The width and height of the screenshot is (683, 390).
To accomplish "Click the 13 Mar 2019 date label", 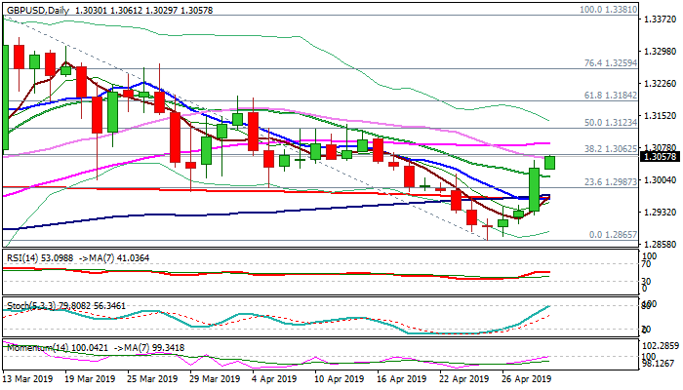I will (x=28, y=378).
